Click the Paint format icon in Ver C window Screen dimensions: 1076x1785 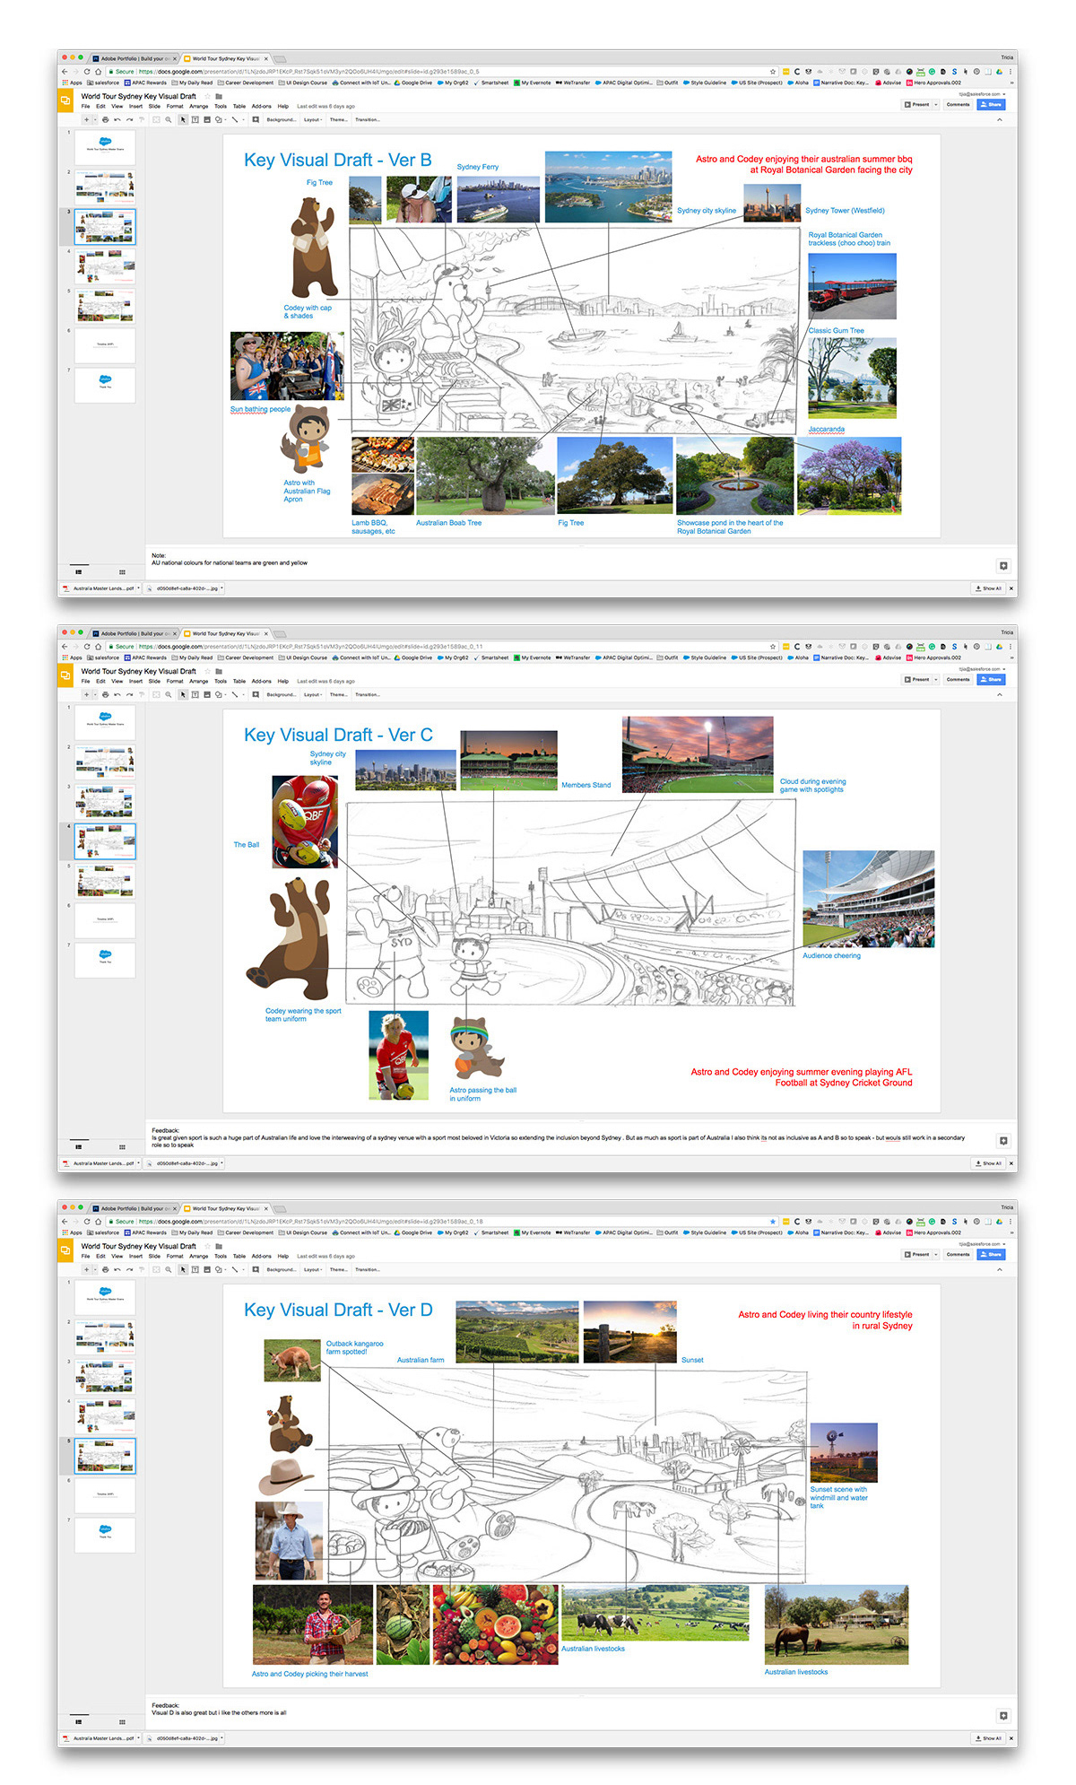[x=142, y=694]
